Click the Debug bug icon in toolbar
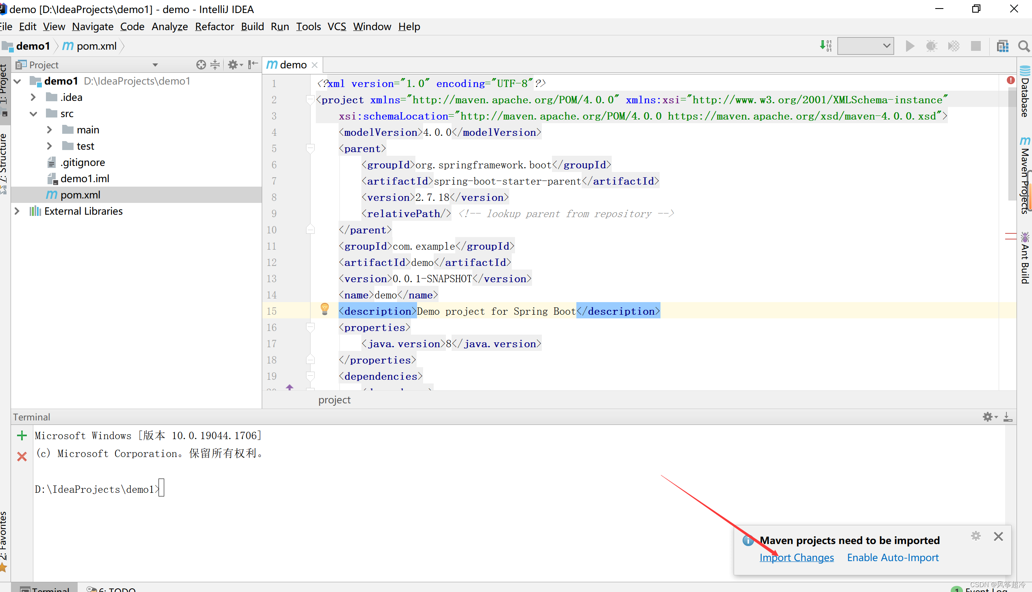Viewport: 1032px width, 592px height. click(x=932, y=46)
